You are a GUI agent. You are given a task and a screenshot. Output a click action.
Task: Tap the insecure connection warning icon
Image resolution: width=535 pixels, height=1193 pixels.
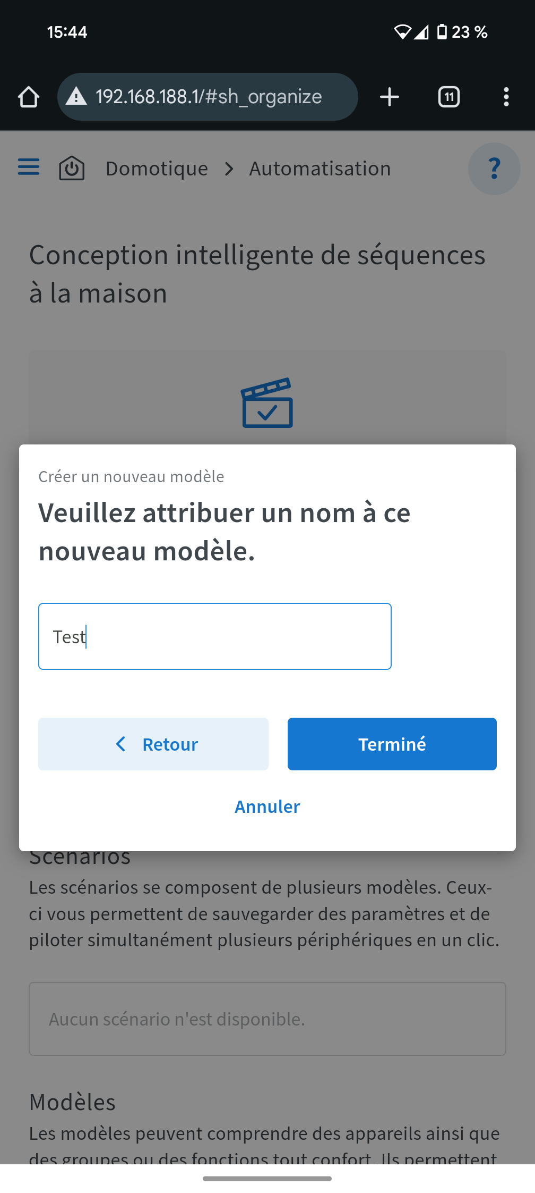point(76,97)
